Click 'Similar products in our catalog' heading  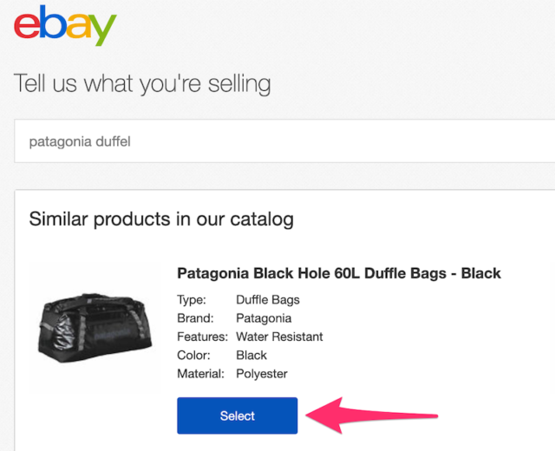point(161,219)
